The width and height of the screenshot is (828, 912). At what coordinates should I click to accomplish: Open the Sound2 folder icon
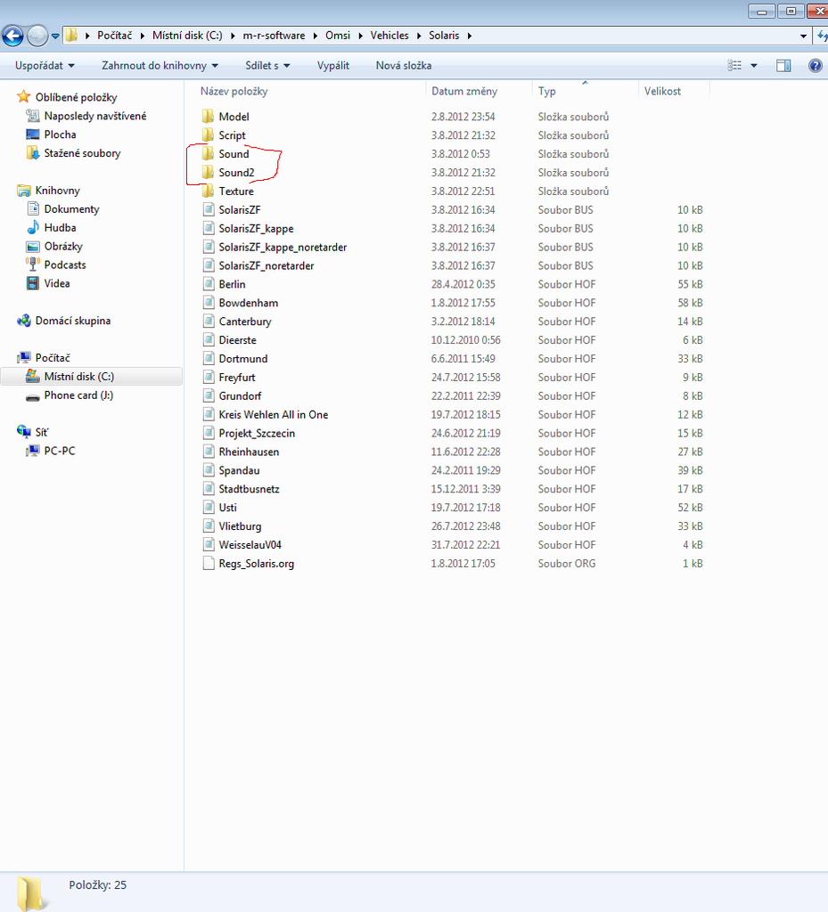tap(208, 173)
